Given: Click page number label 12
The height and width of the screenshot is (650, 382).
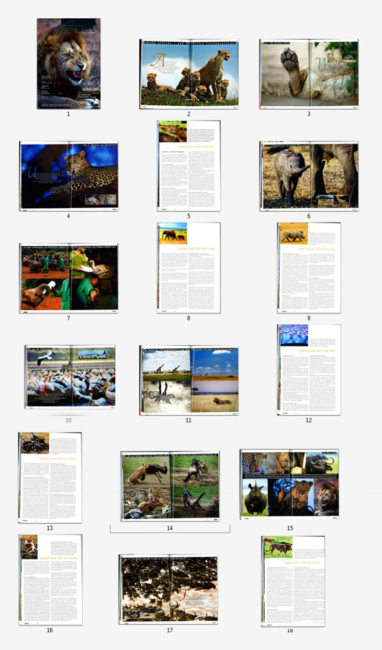Looking at the screenshot, I should click(309, 420).
